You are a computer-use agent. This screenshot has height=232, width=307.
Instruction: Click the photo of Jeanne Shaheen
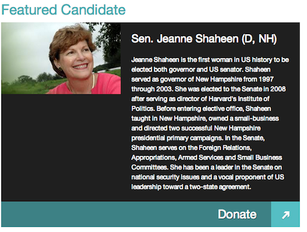click(x=61, y=59)
